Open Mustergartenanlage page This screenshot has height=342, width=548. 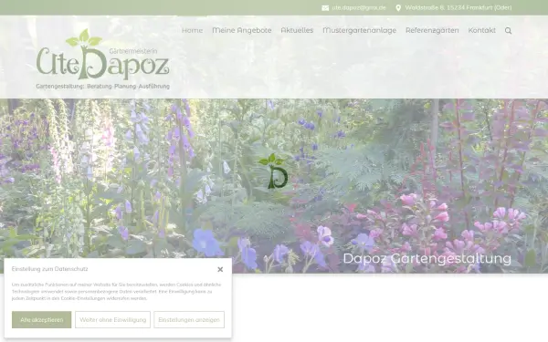click(359, 30)
